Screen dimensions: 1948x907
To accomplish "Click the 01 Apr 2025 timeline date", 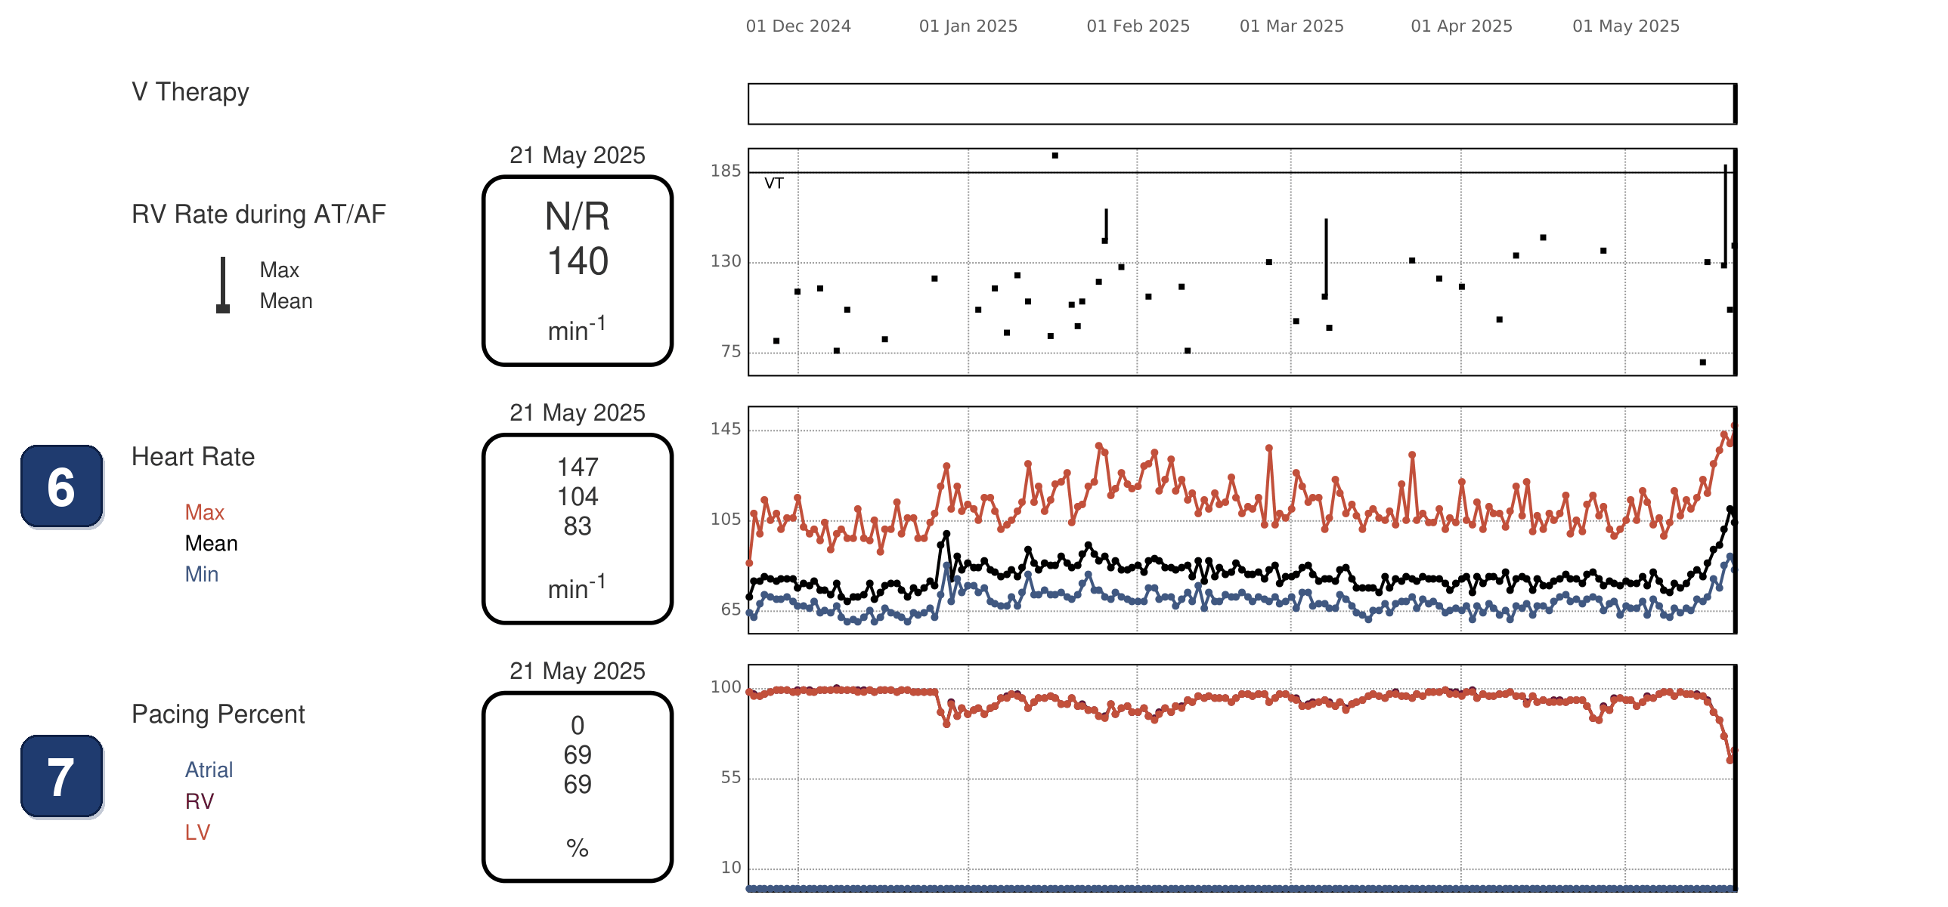I will (x=1461, y=26).
